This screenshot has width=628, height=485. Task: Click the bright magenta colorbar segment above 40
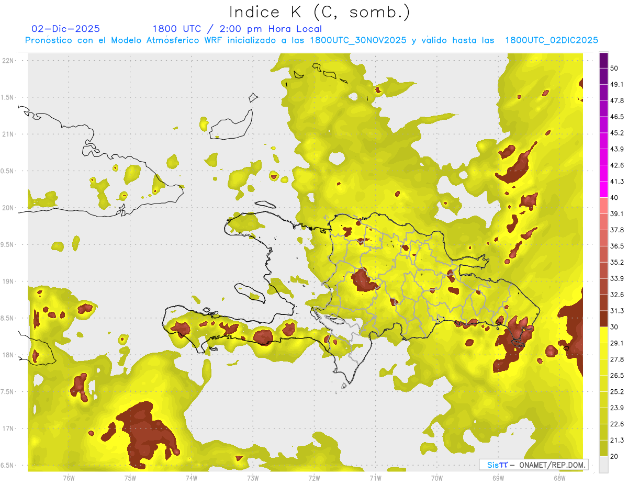[x=603, y=189]
